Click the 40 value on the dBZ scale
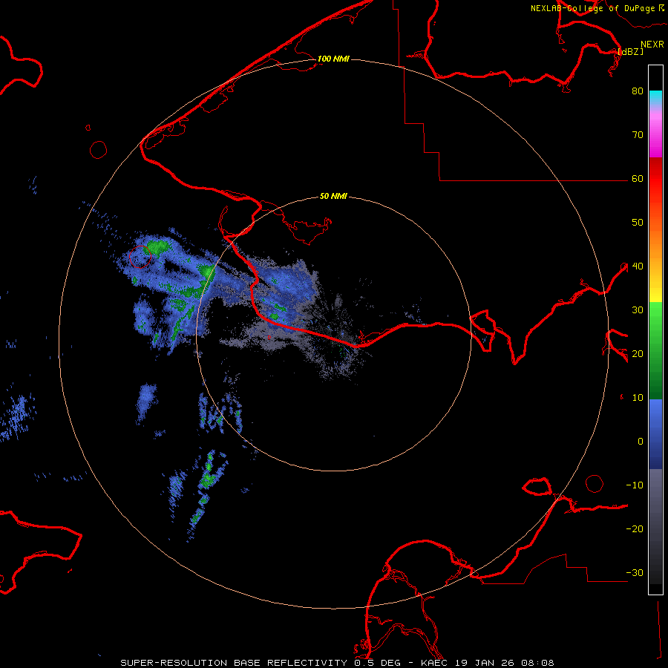Screen dimensions: 668x668 (x=638, y=266)
